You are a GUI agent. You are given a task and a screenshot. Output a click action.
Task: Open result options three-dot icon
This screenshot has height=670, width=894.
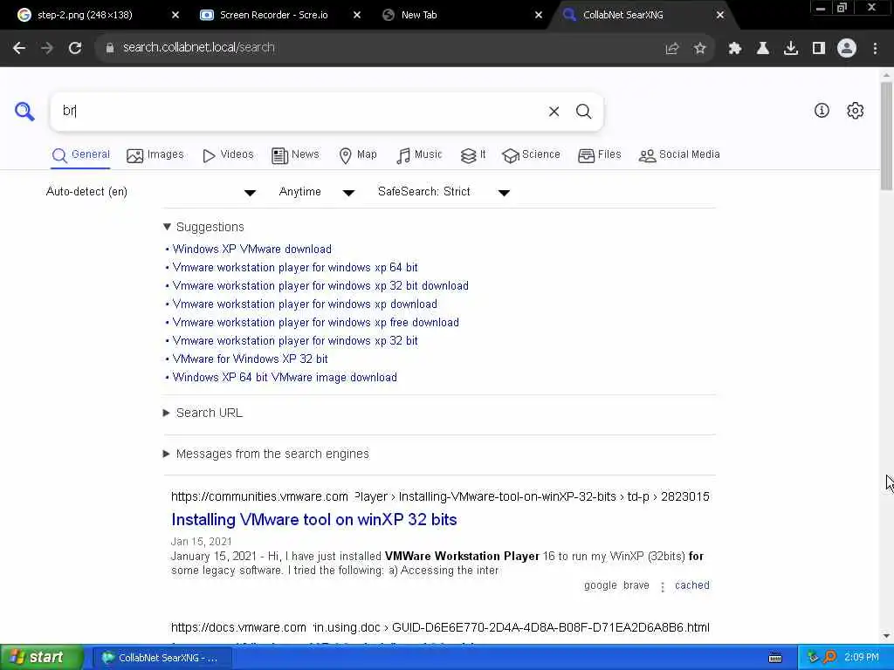click(662, 586)
